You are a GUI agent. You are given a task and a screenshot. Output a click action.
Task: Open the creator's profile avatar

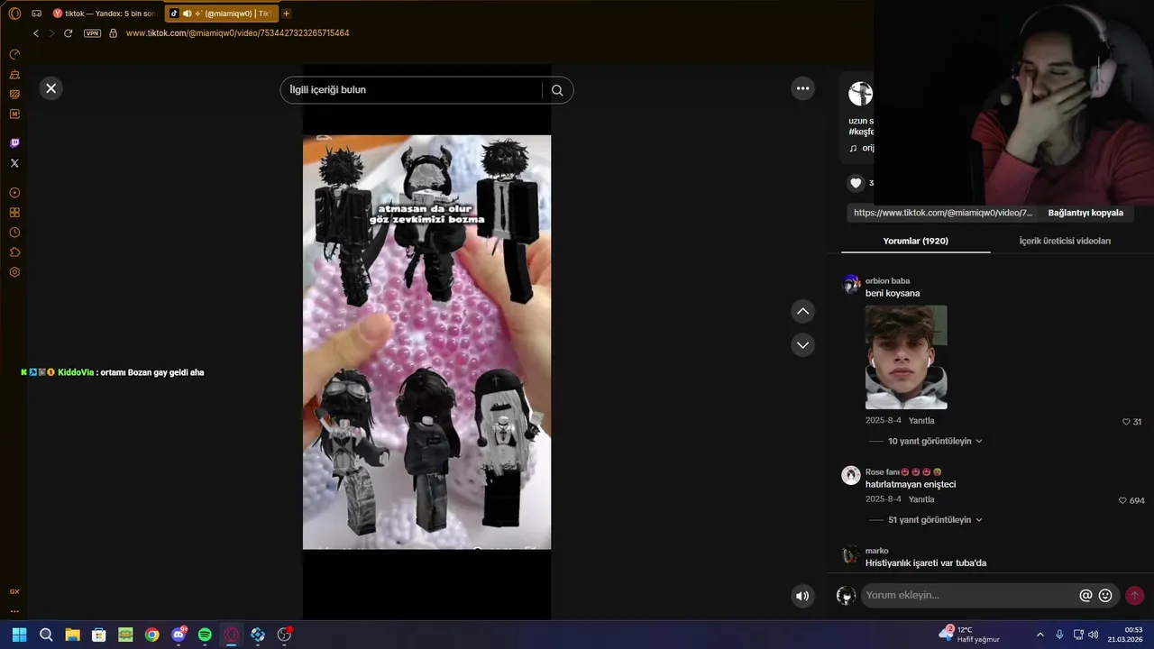pyautogui.click(x=861, y=94)
